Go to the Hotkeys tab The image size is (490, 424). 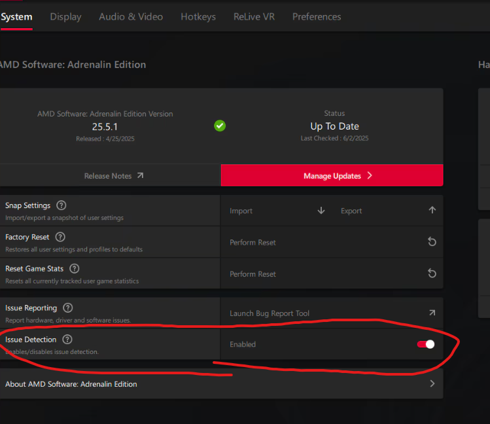(x=198, y=17)
